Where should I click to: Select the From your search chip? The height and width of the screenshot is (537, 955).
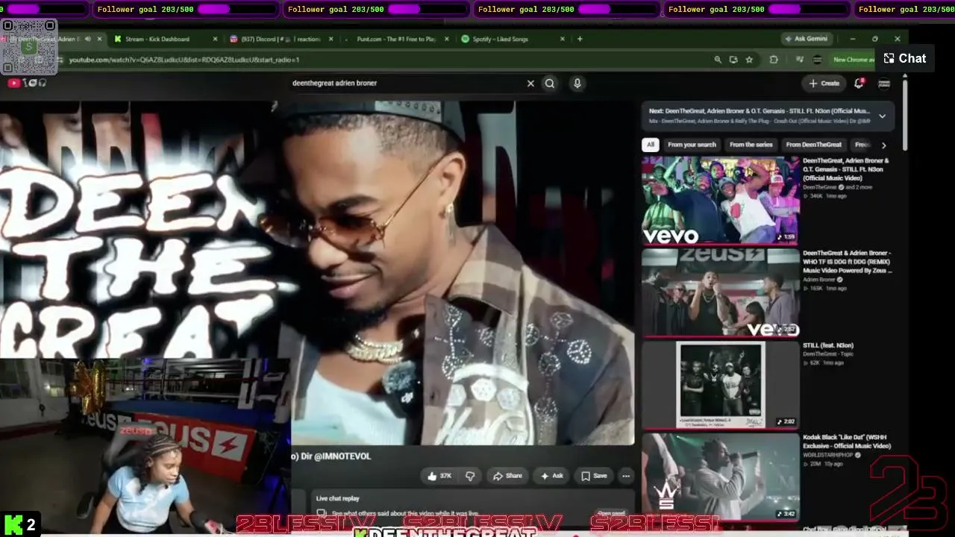(x=692, y=145)
